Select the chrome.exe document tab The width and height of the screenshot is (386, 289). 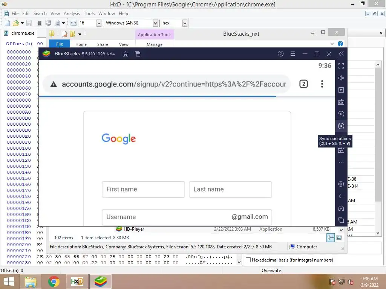pos(19,33)
